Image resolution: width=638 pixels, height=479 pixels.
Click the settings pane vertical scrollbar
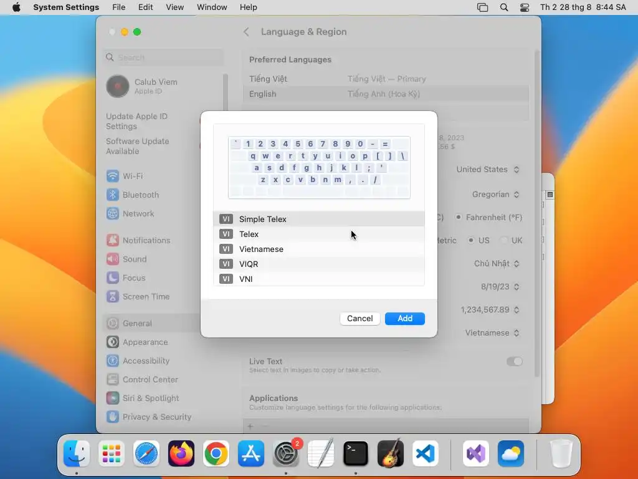537,214
